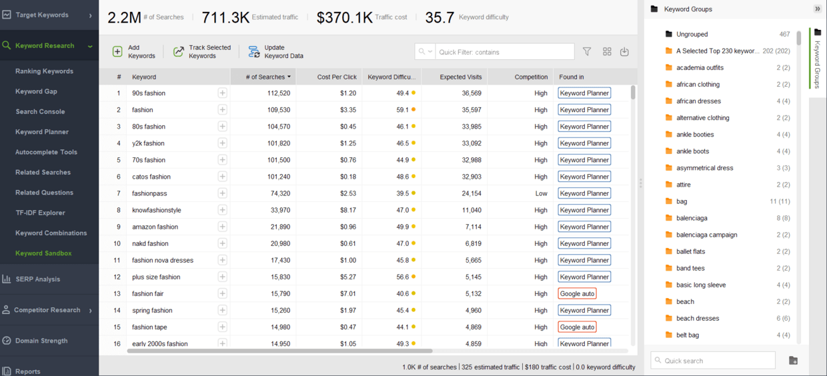Click the Update Keyword Data icon

coord(254,52)
